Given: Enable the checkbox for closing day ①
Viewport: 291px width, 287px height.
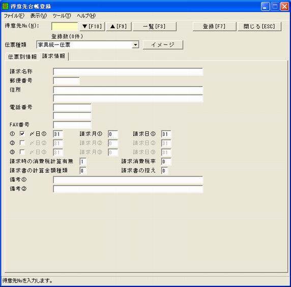Looking at the screenshot, I should 22,134.
